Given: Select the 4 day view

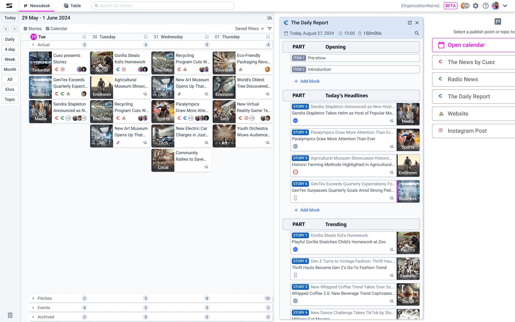Looking at the screenshot, I should 10,49.
